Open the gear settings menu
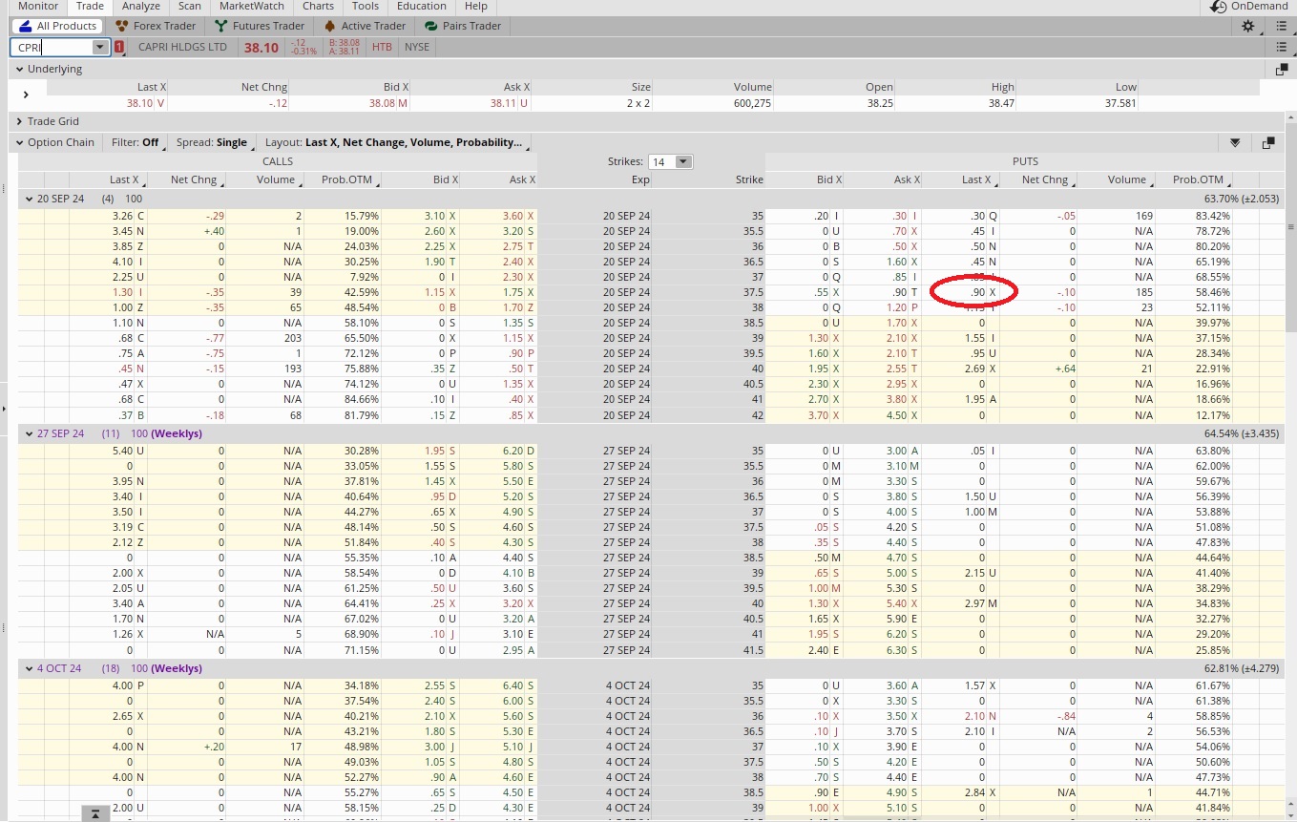 (1247, 26)
